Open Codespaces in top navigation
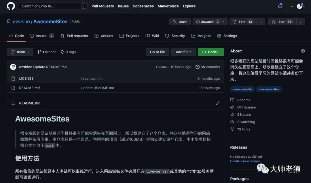311x183 pixels. 143,6
